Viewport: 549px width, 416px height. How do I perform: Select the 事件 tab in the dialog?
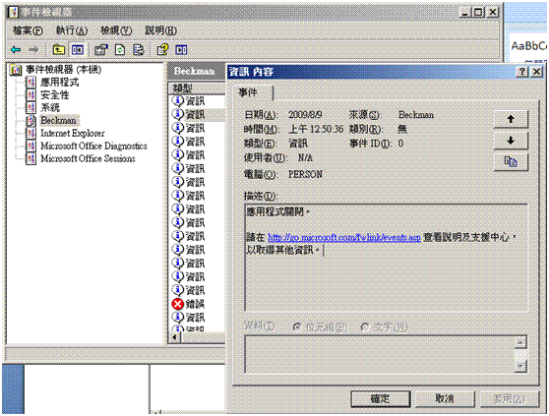pyautogui.click(x=248, y=92)
